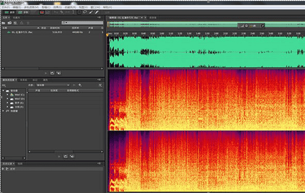
Task: Open the Edit menu
Action: pyautogui.click(x=17, y=7)
